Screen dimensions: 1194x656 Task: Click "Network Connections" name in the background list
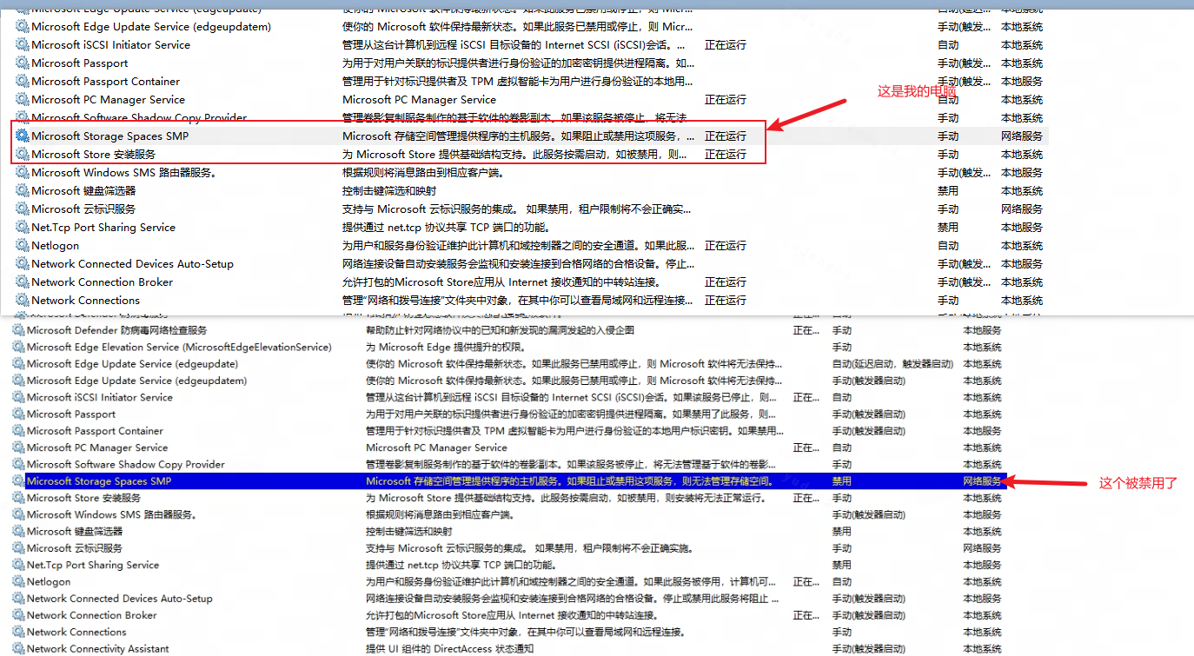click(76, 632)
